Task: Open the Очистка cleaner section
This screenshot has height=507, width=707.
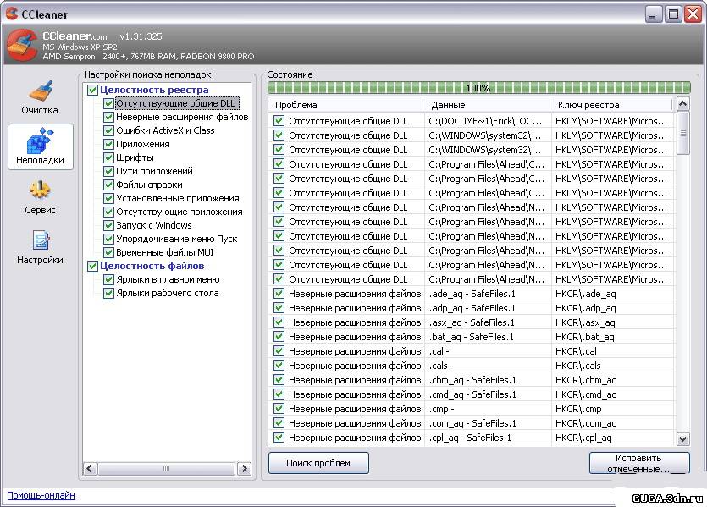Action: 40,97
